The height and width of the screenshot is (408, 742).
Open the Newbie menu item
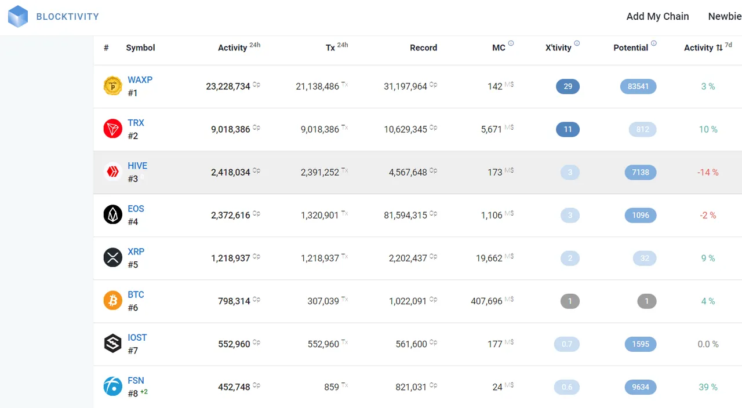725,16
